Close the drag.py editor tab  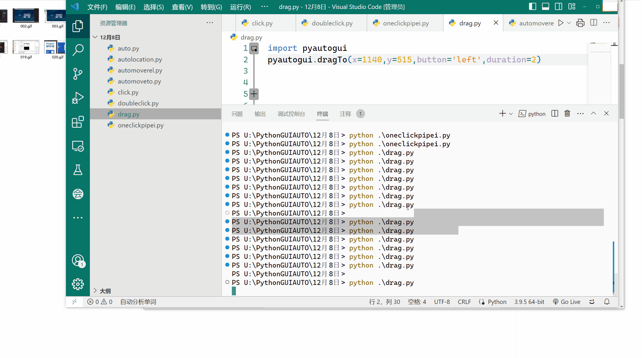[496, 23]
